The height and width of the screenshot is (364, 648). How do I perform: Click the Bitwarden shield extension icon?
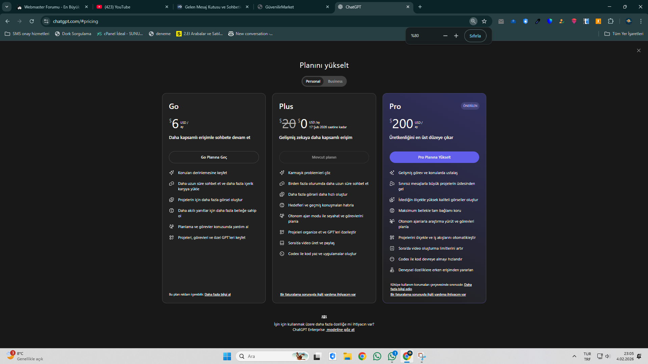click(525, 21)
